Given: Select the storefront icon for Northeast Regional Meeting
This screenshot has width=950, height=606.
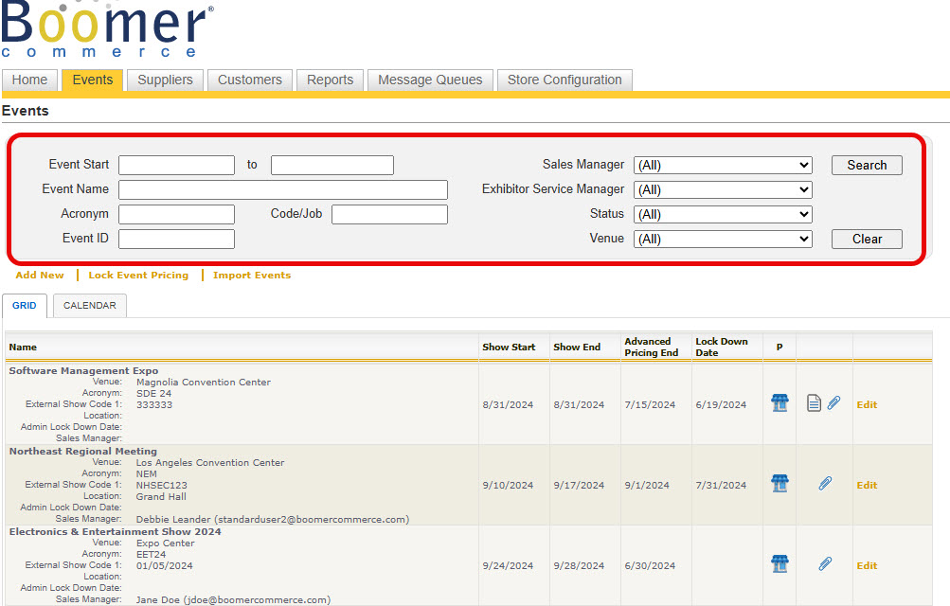Looking at the screenshot, I should (779, 483).
